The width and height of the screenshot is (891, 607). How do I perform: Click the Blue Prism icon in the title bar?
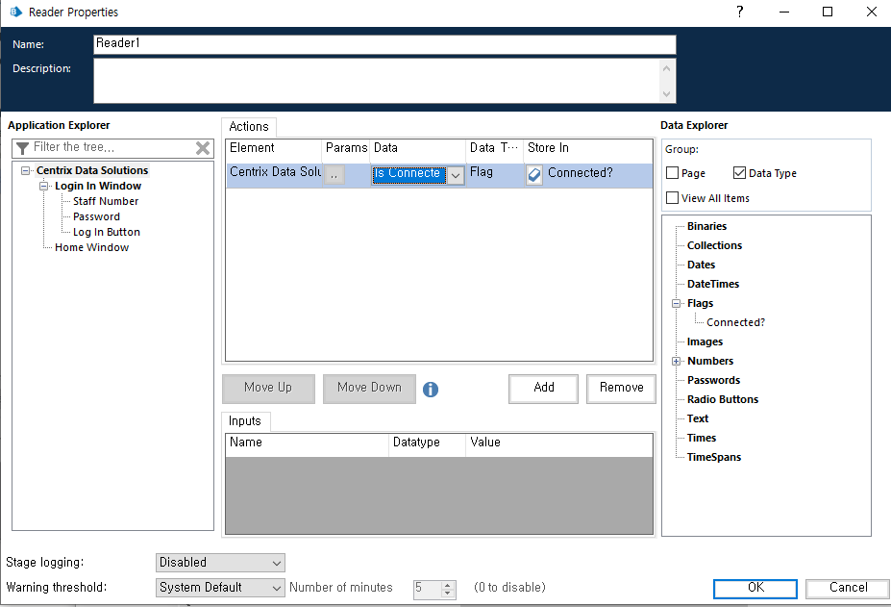(16, 12)
